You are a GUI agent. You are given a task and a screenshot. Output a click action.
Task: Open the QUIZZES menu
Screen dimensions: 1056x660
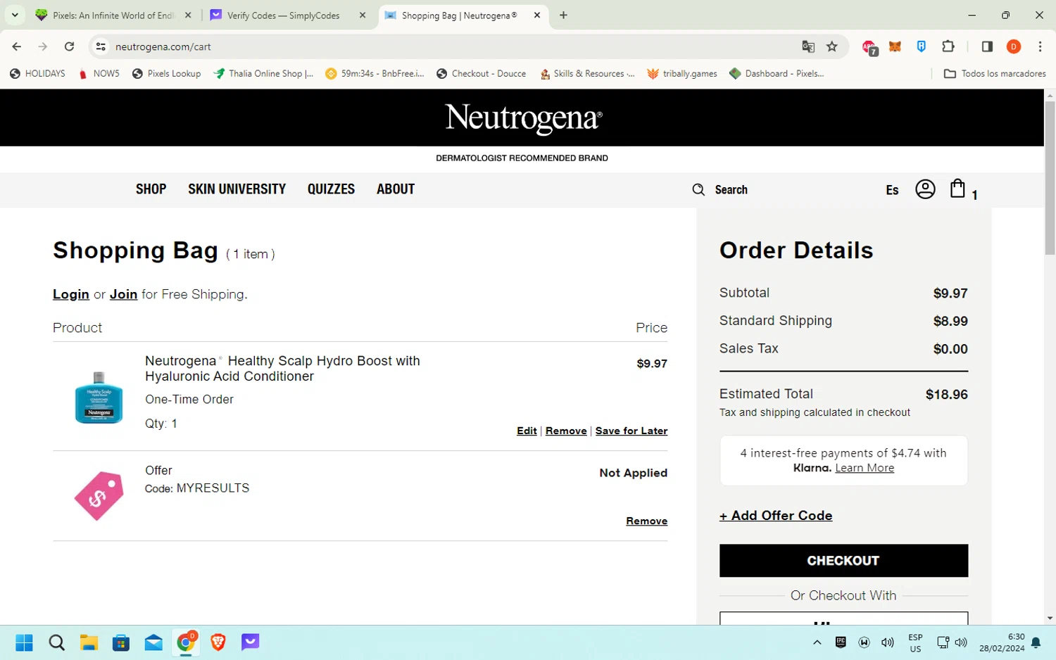pos(331,189)
